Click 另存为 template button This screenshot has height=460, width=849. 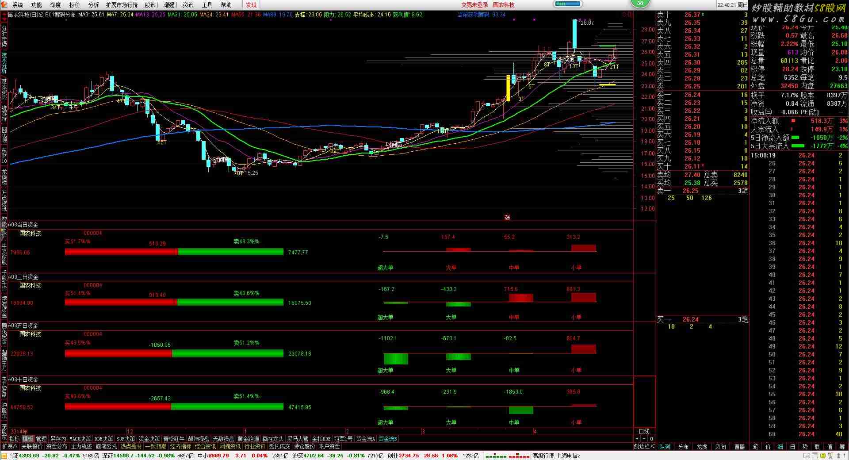coord(58,439)
